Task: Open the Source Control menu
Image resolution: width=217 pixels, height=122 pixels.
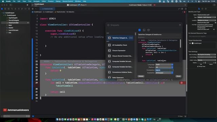Action: (x=68, y=1)
